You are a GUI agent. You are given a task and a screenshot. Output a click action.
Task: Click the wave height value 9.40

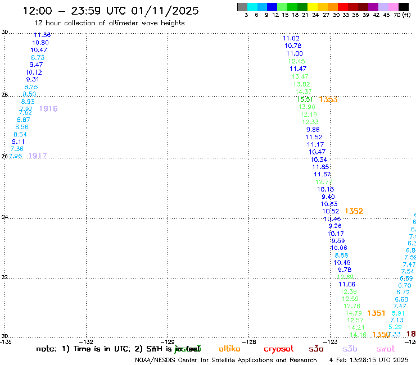pos(328,197)
